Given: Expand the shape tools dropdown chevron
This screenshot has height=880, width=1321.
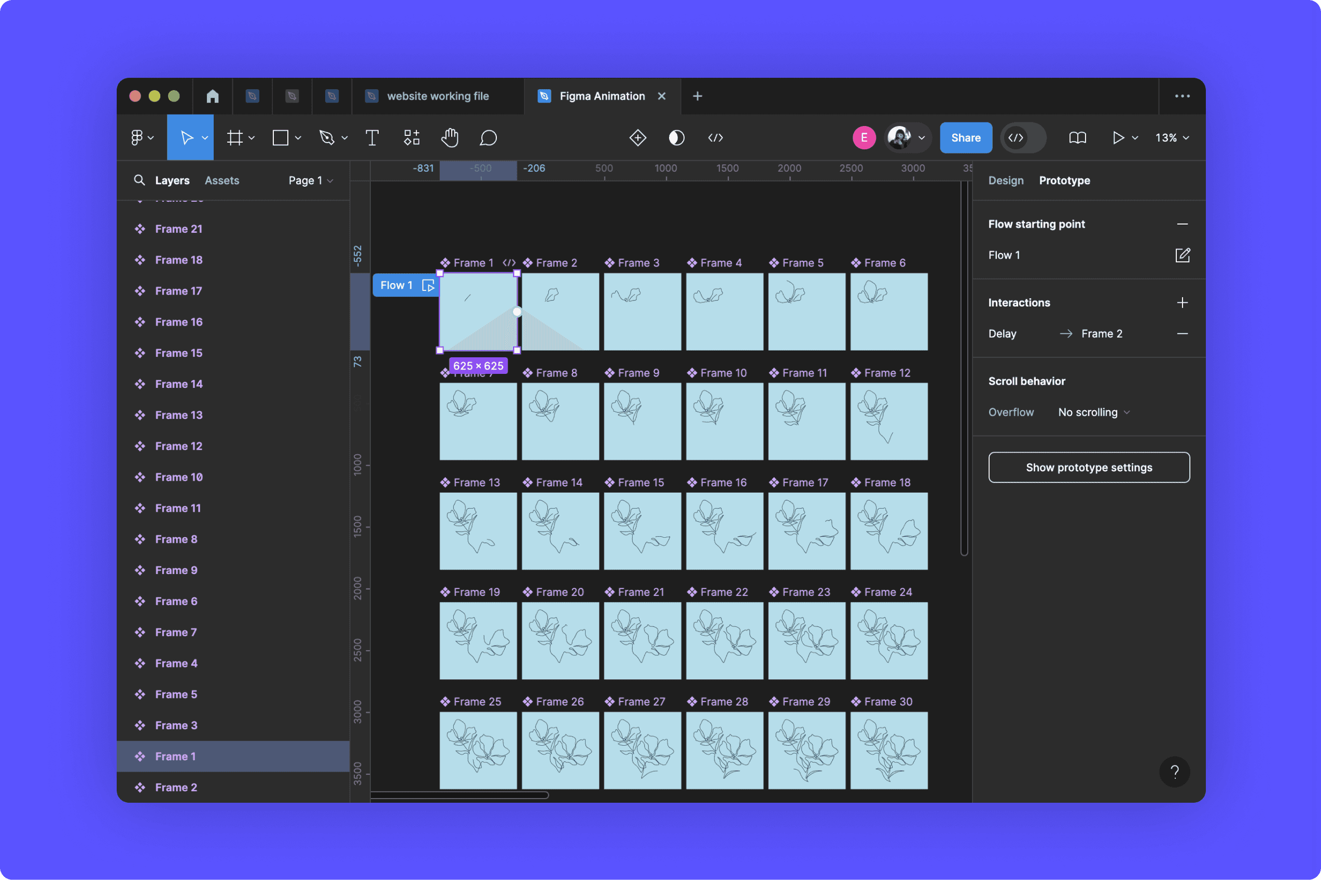Looking at the screenshot, I should pyautogui.click(x=298, y=137).
